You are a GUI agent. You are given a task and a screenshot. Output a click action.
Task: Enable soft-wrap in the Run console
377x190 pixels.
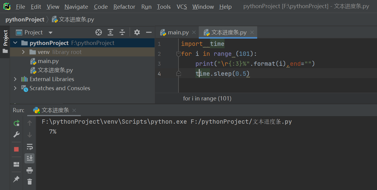[x=29, y=147]
